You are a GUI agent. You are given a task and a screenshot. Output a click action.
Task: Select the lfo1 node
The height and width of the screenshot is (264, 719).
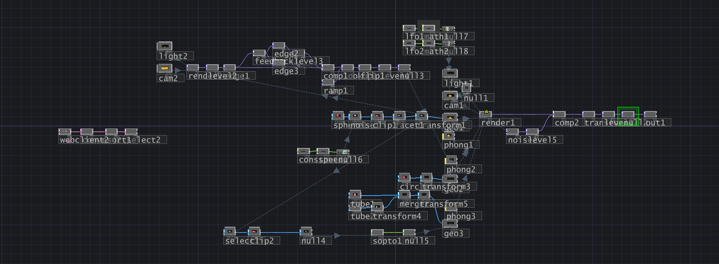(x=409, y=28)
